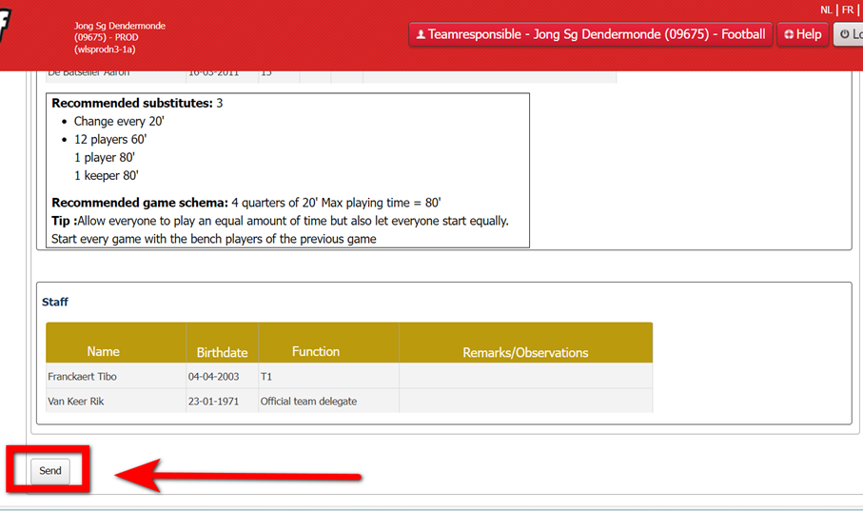This screenshot has width=863, height=511.
Task: Select the Van Keer Rik staff name
Action: (x=76, y=402)
